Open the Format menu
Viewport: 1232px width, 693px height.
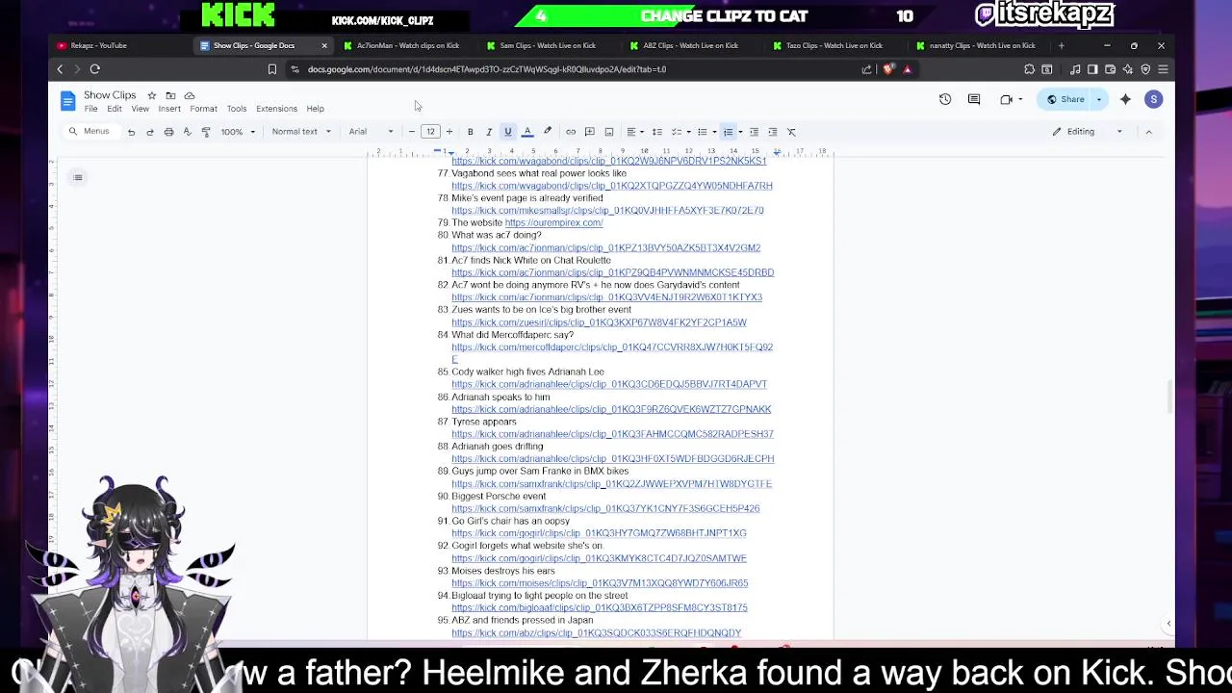[x=203, y=109]
